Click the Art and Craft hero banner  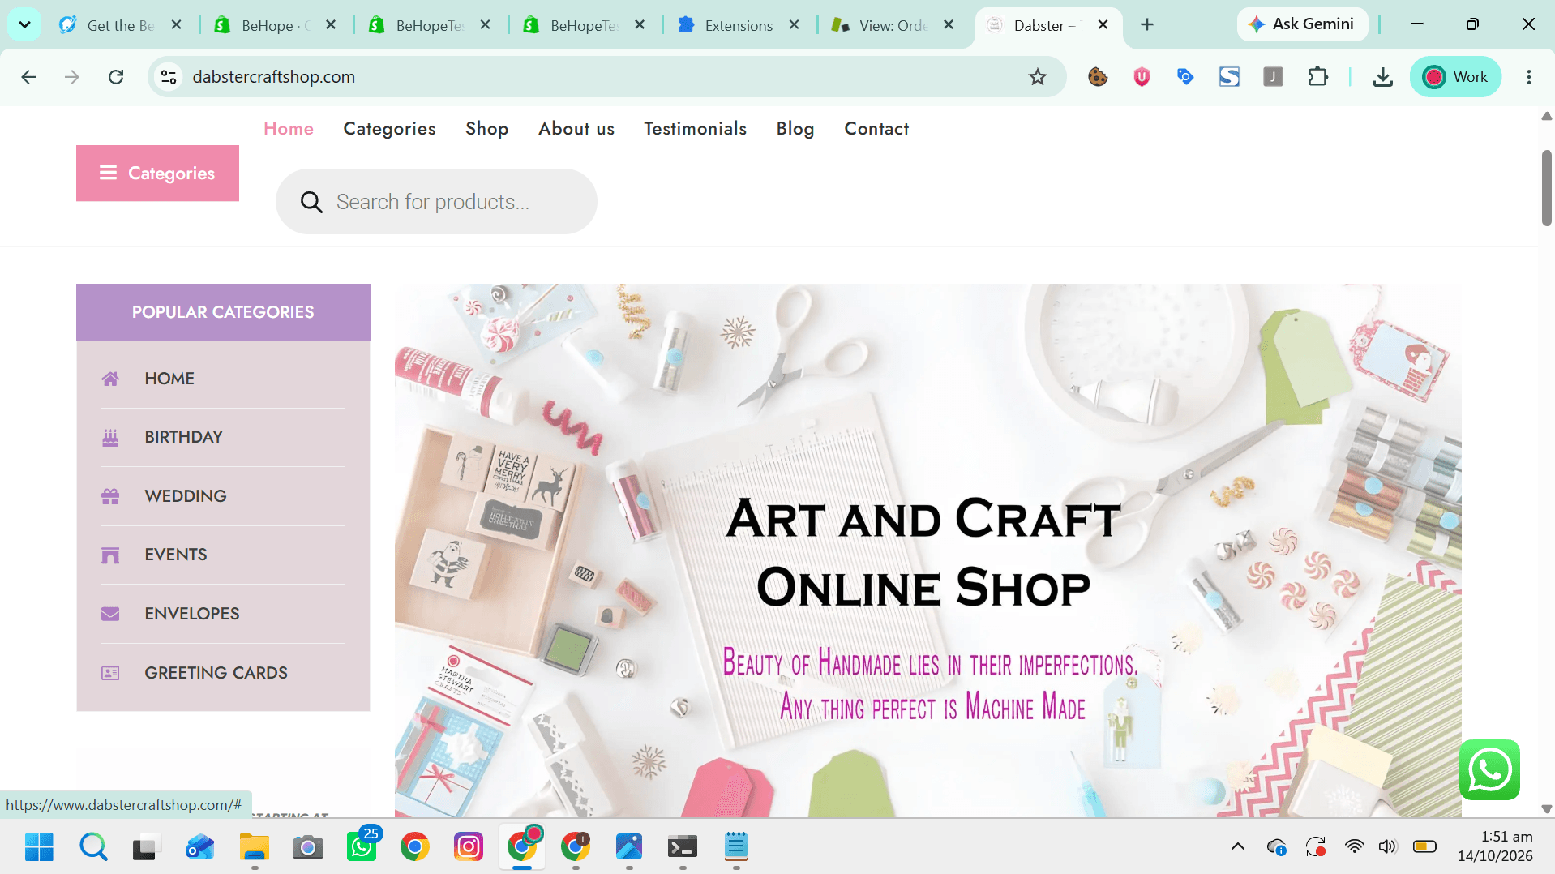(927, 551)
